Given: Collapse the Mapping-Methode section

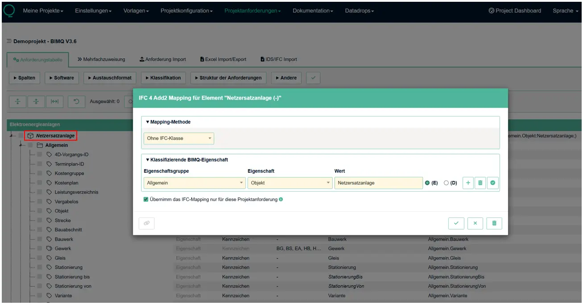Looking at the screenshot, I should (x=168, y=122).
